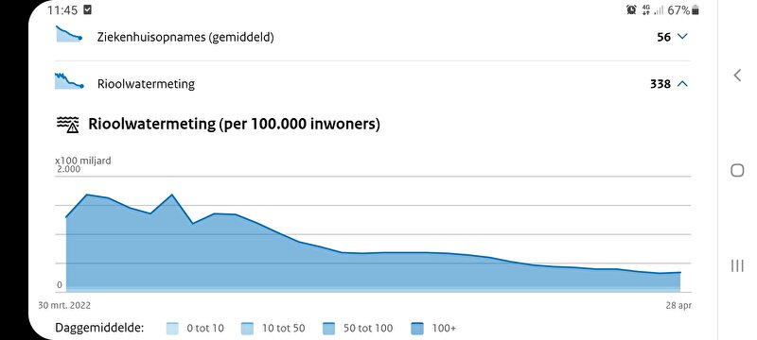Tap the battery icon in status bar
This screenshot has height=340, width=757.
click(695, 9)
